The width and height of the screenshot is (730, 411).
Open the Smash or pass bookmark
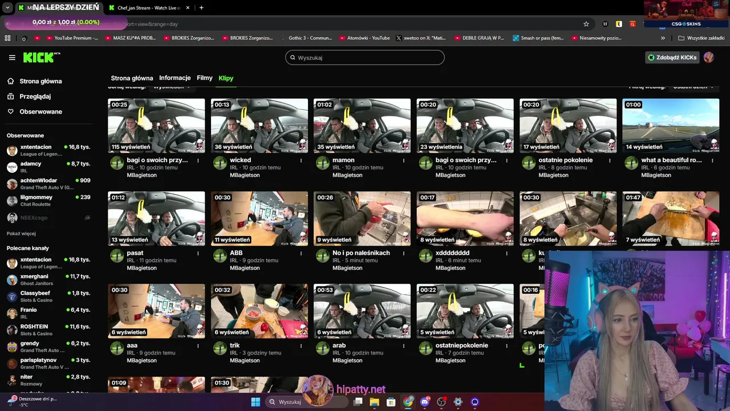(538, 38)
